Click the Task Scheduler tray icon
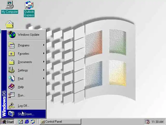 pyautogui.click(x=147, y=122)
